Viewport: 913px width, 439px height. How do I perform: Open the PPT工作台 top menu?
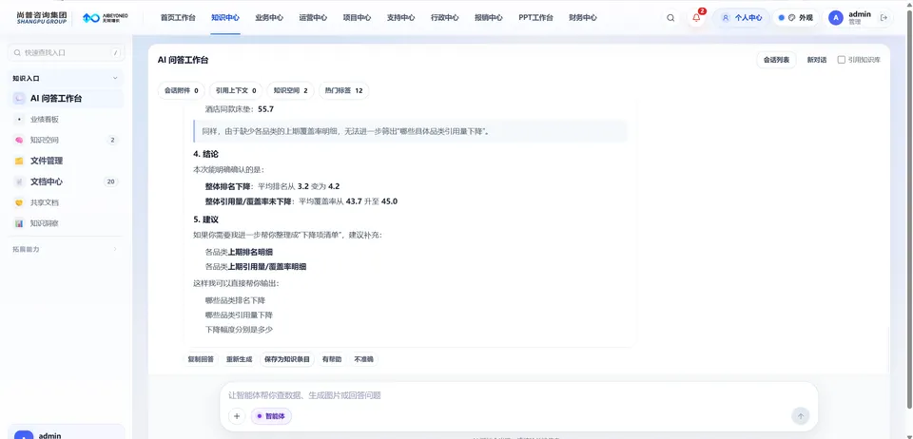point(535,18)
